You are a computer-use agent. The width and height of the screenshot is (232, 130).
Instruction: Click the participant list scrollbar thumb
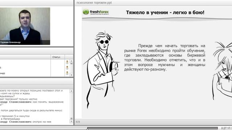pyautogui.click(x=71, y=64)
